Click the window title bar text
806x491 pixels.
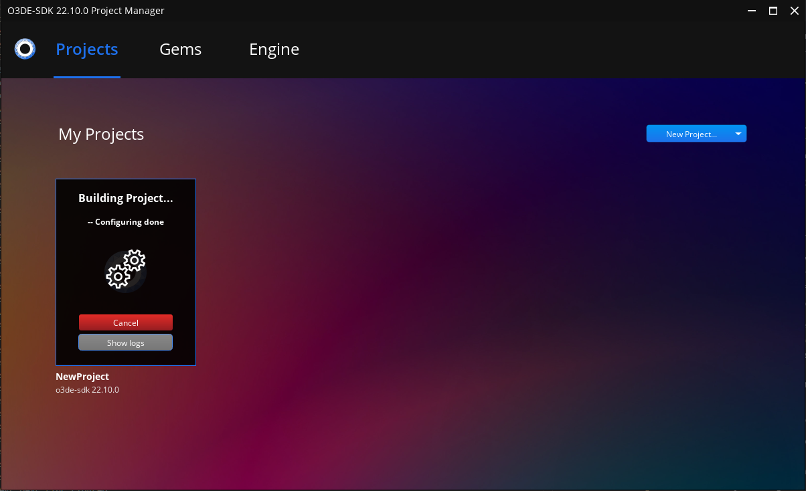(86, 10)
